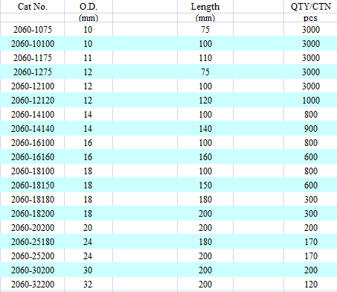Click O.D. value 32 in row 2060-32200
Screen dimensions: 337x292
click(88, 285)
